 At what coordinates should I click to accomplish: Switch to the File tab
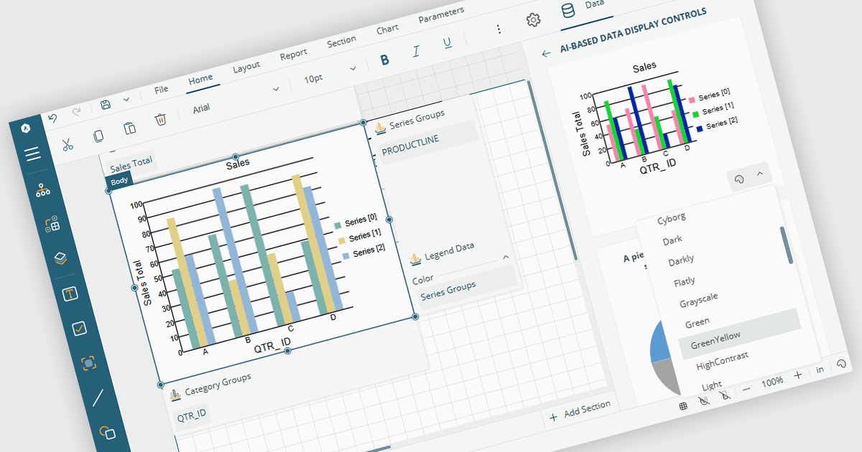tap(162, 89)
